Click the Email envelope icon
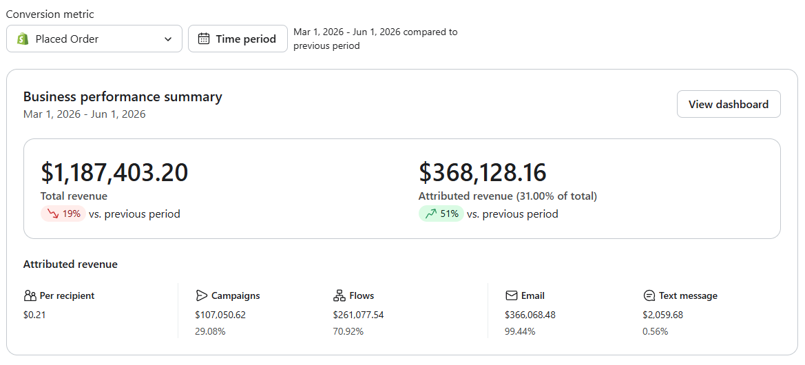Screen dimensions: 805x365 click(x=511, y=295)
